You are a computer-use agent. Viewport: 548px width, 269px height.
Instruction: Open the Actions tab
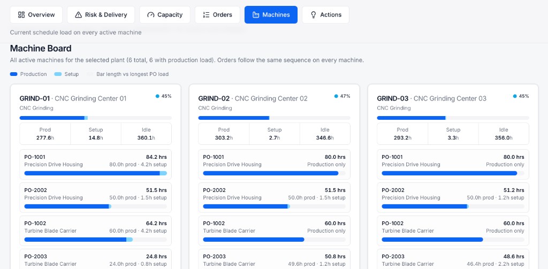tap(325, 14)
